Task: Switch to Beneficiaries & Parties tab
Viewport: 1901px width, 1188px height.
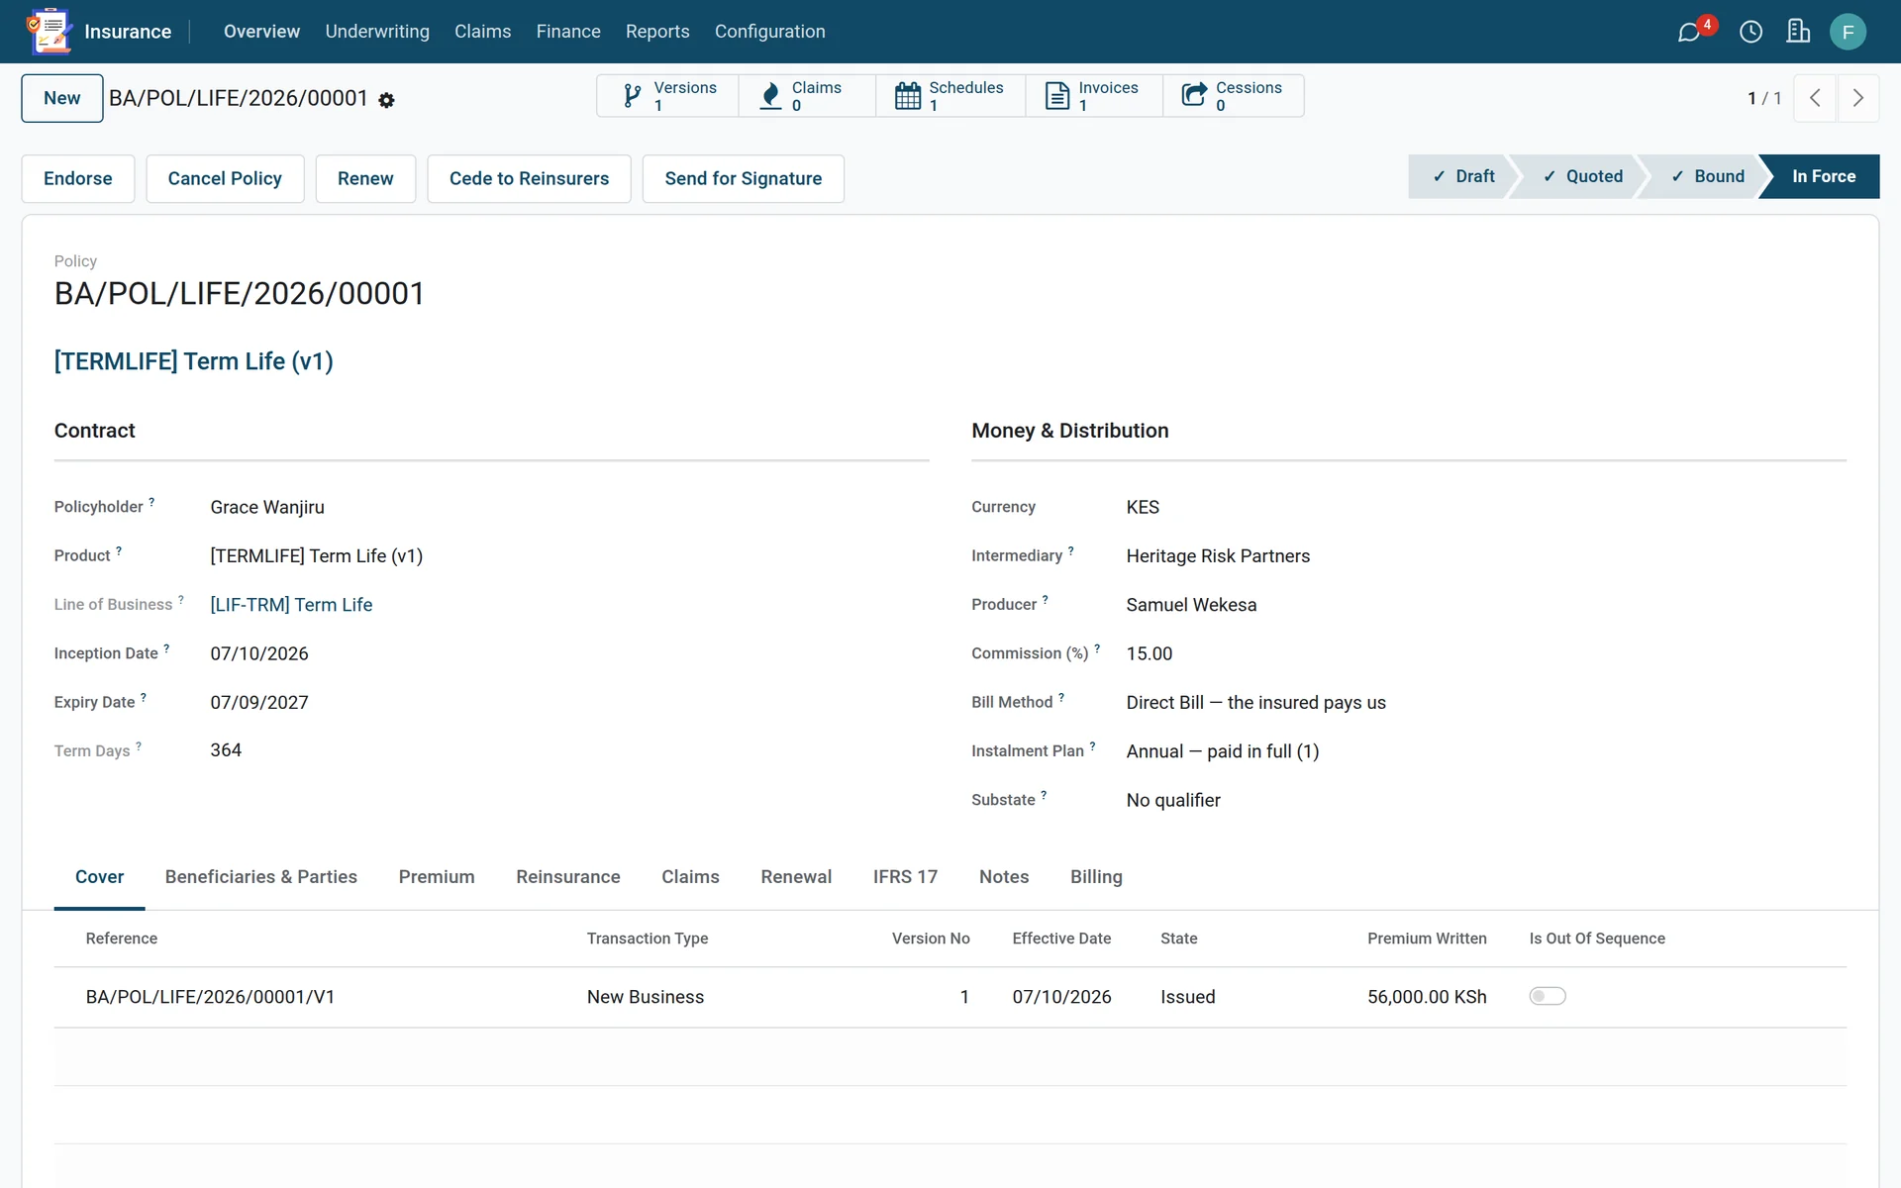Action: 261,877
